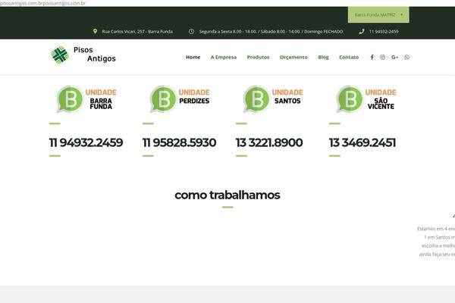Open the Produtos menu item
This screenshot has width=455, height=303.
pyautogui.click(x=258, y=57)
